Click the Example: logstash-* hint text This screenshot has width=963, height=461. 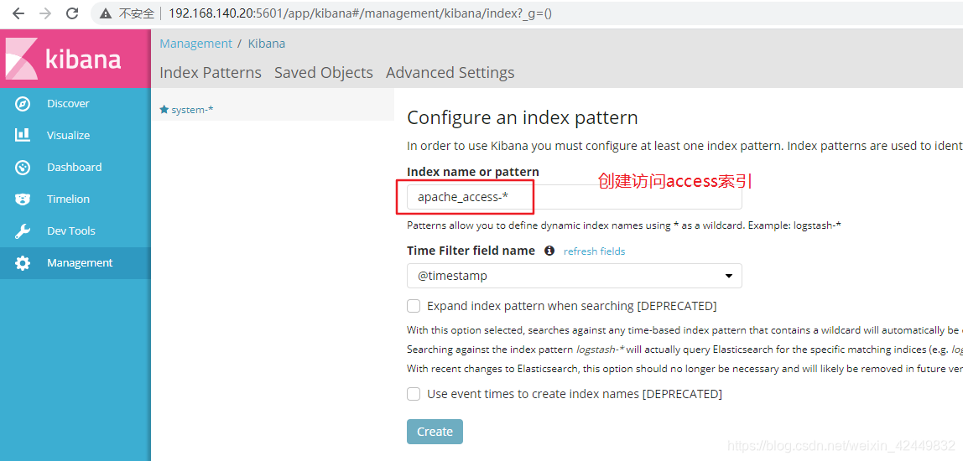[794, 225]
